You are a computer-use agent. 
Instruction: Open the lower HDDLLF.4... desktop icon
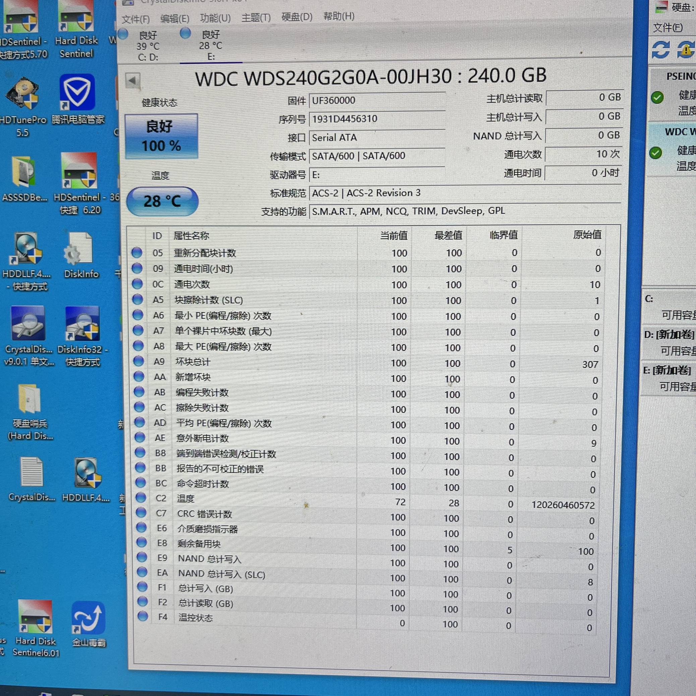point(86,480)
